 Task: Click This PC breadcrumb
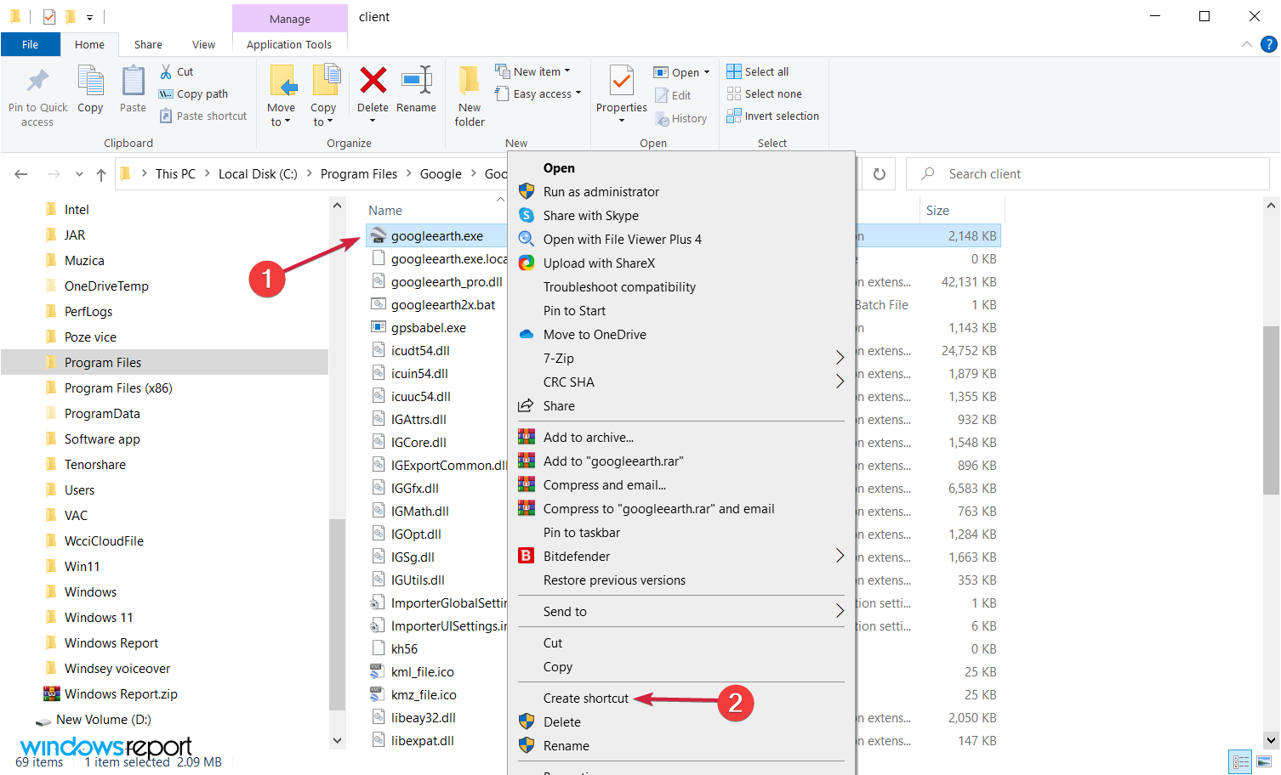[175, 174]
